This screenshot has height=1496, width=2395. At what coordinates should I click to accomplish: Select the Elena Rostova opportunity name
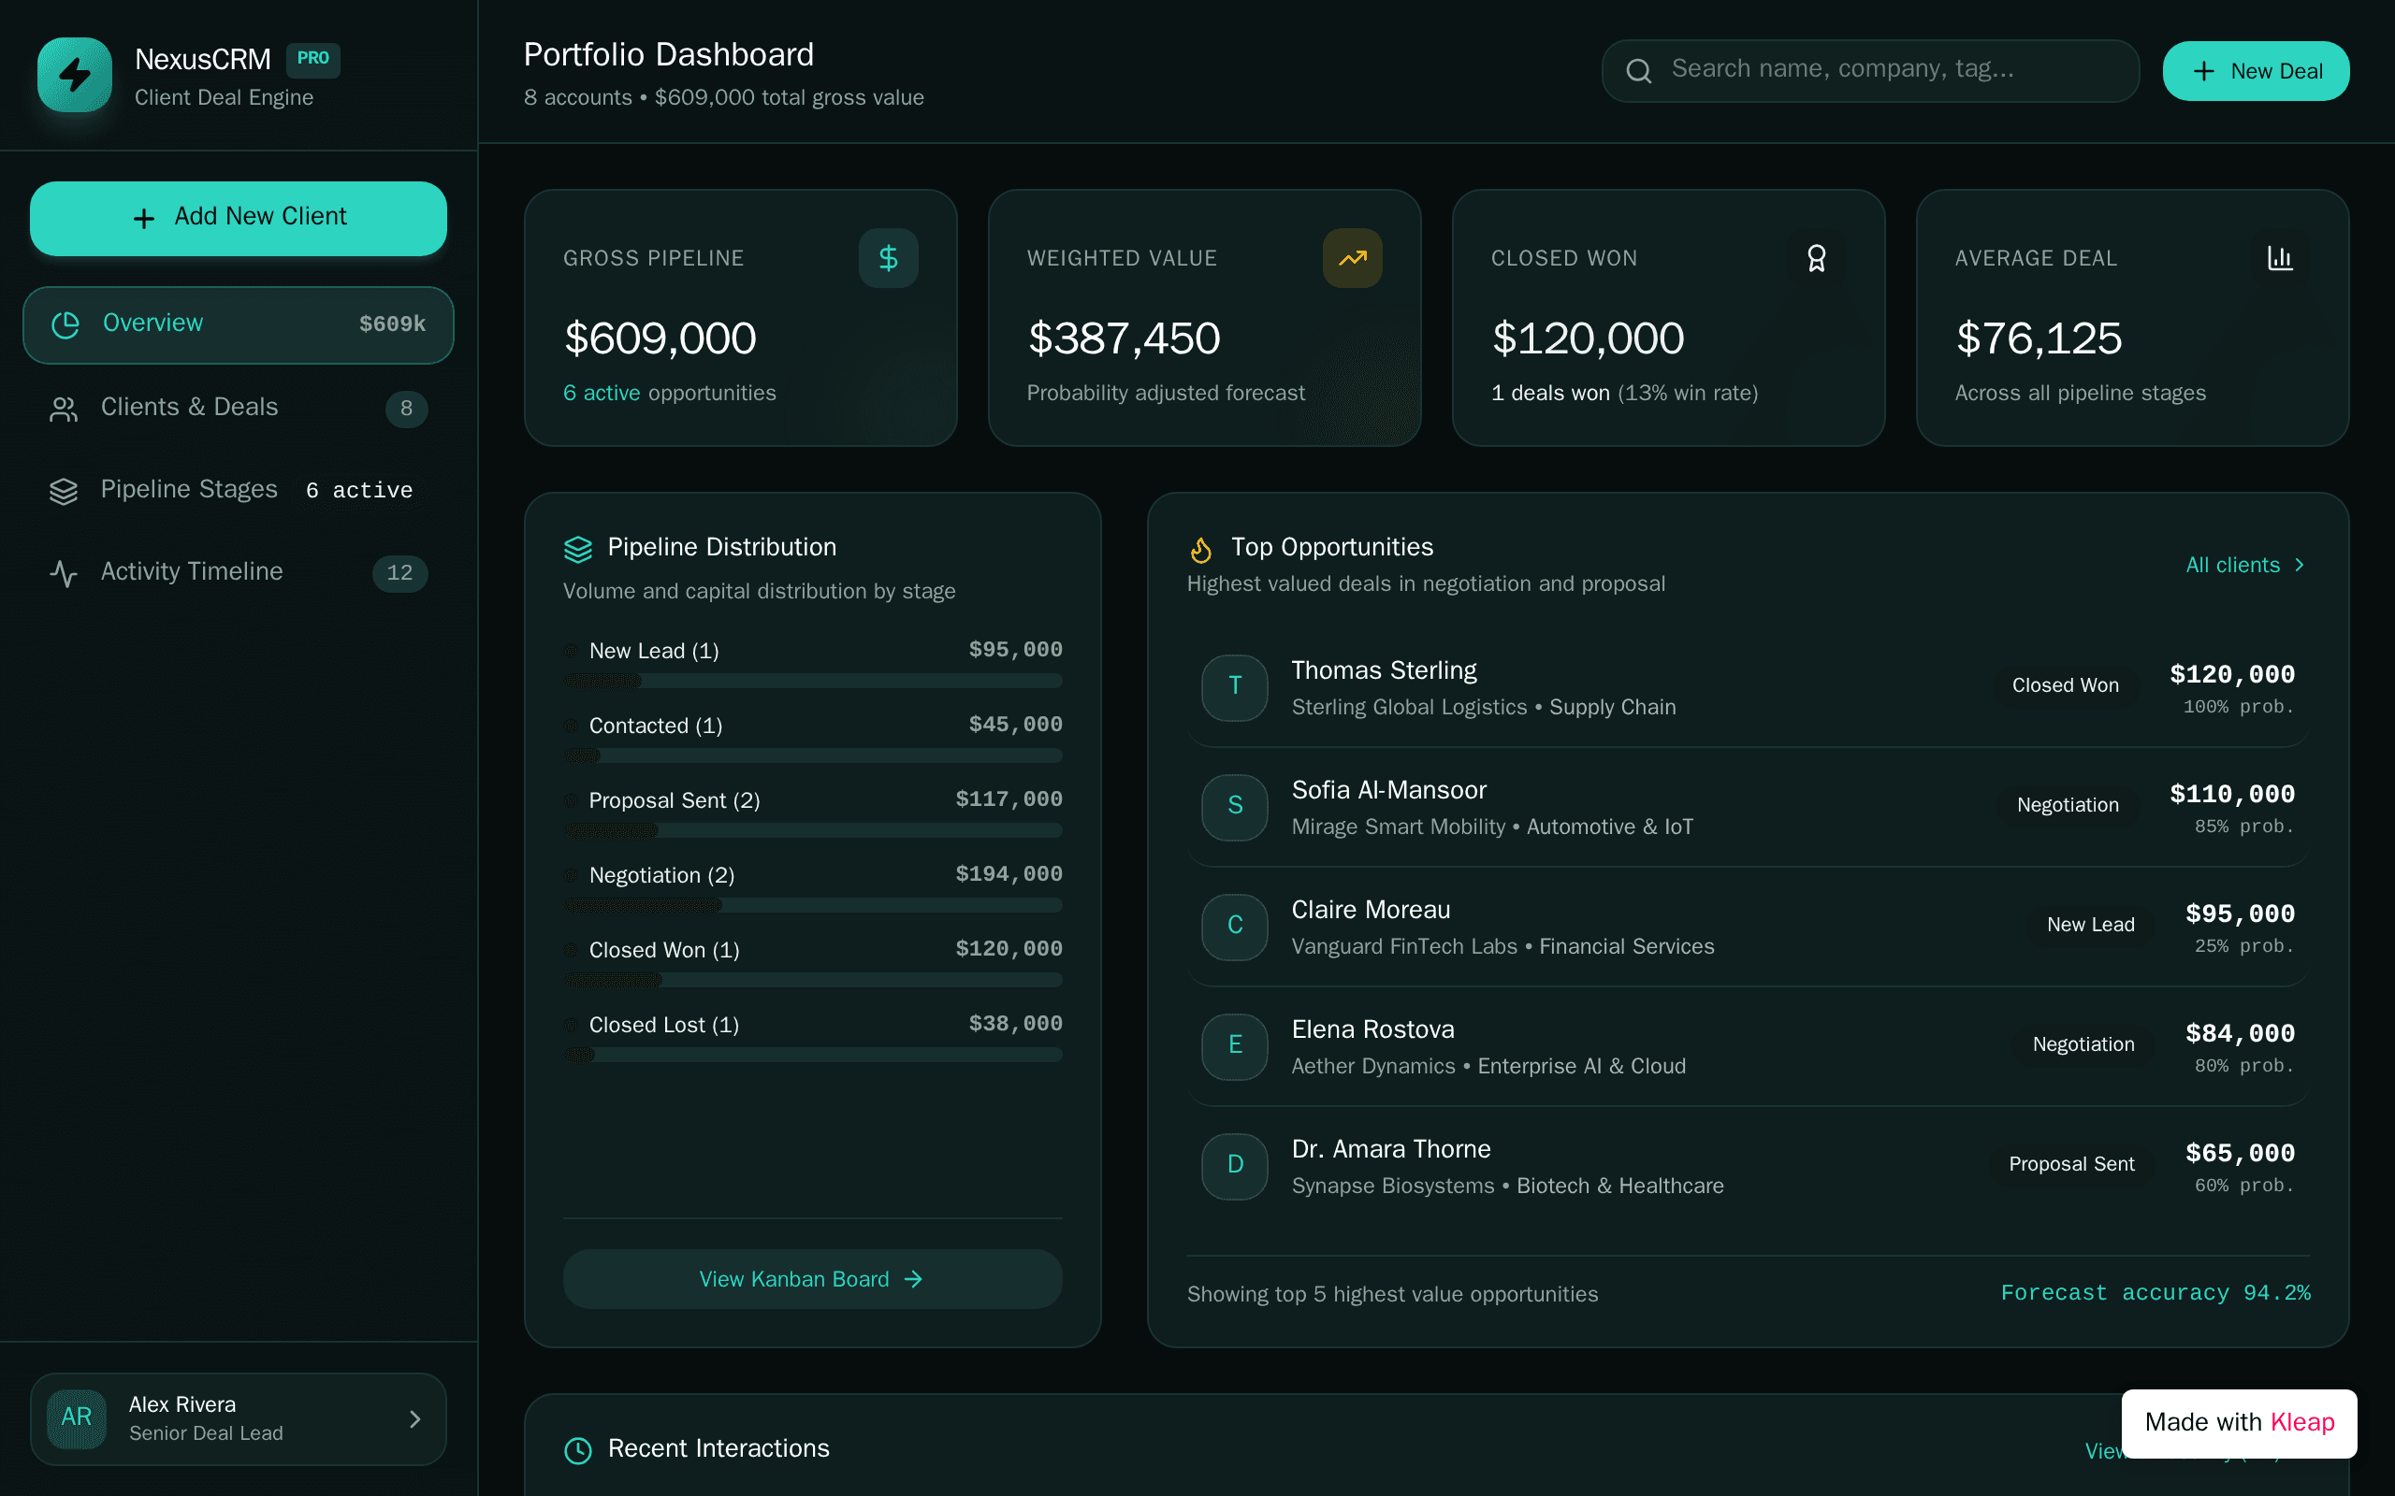tap(1372, 1030)
